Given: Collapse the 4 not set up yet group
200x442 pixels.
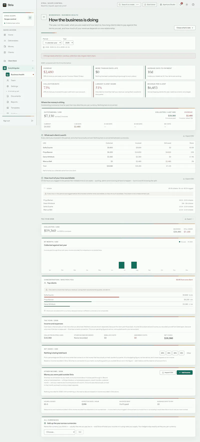Looking at the screenshot, I should coord(12,91).
